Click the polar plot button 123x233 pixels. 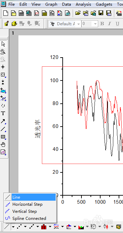tap(94, 227)
